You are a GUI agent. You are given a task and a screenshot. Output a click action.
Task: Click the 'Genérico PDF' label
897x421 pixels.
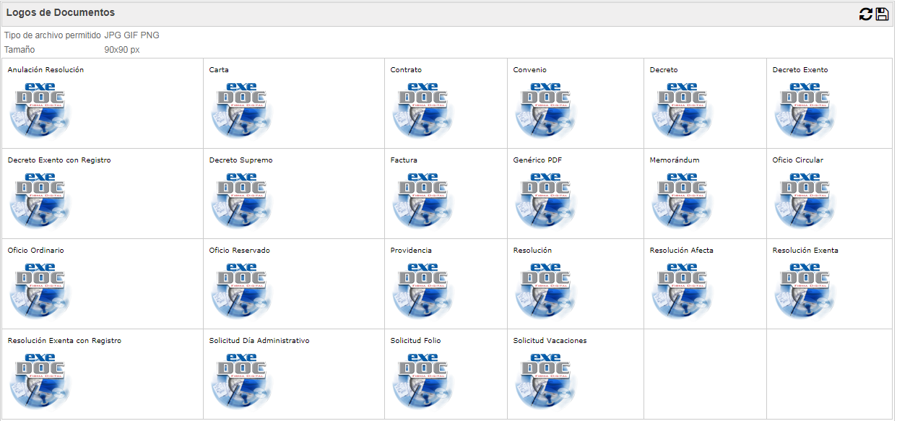537,160
